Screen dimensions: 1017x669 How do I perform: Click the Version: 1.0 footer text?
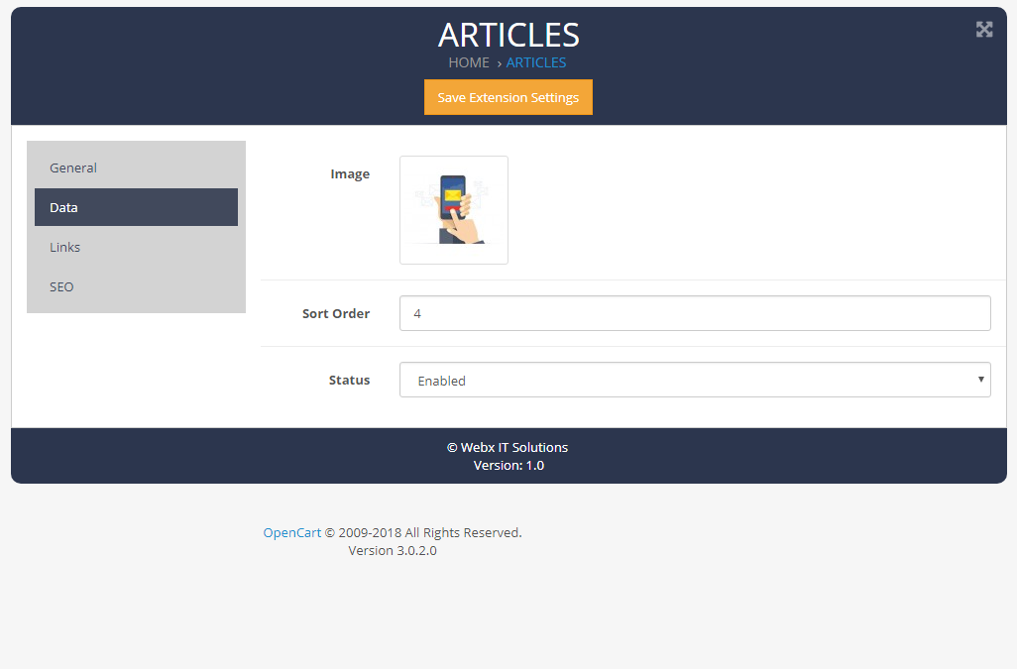(508, 465)
